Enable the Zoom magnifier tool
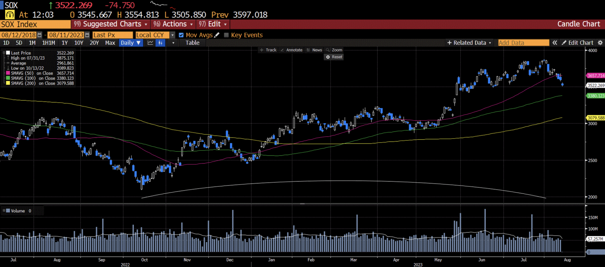This screenshot has height=267, width=605. [337, 50]
